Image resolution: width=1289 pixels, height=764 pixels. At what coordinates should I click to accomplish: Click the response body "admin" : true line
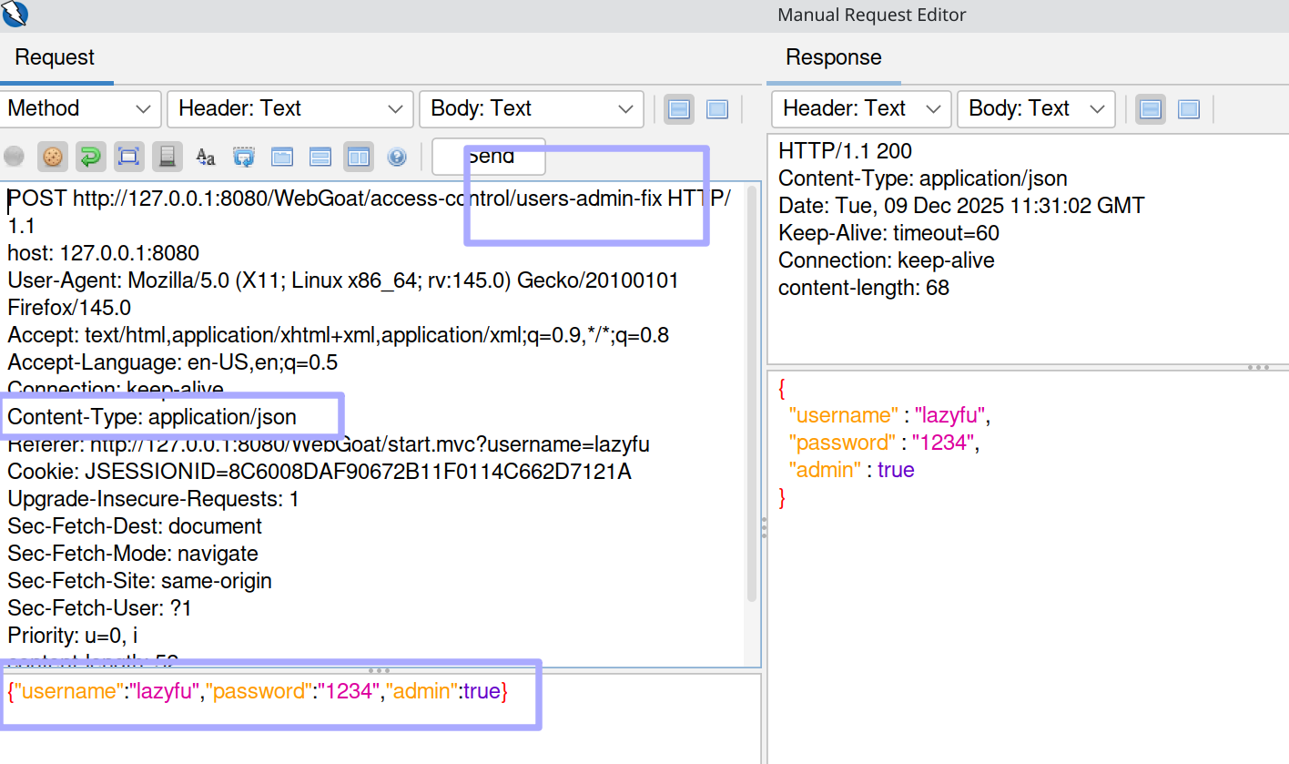[852, 470]
